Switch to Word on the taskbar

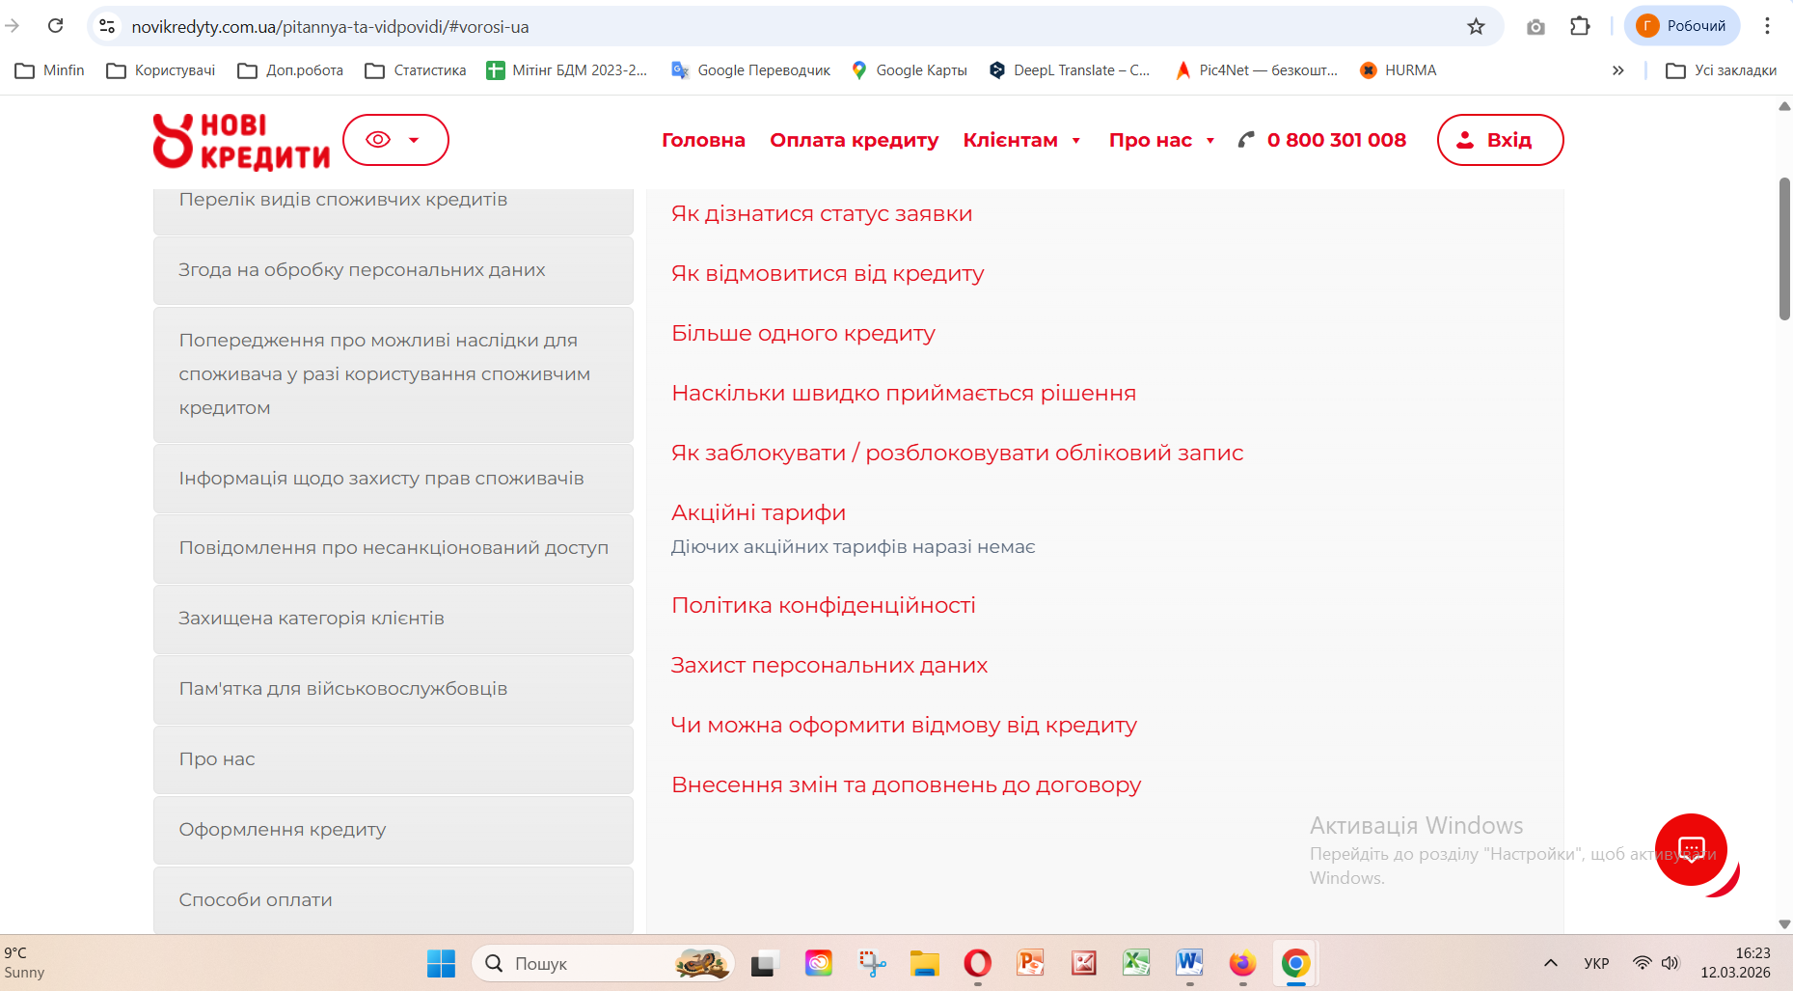[1189, 963]
